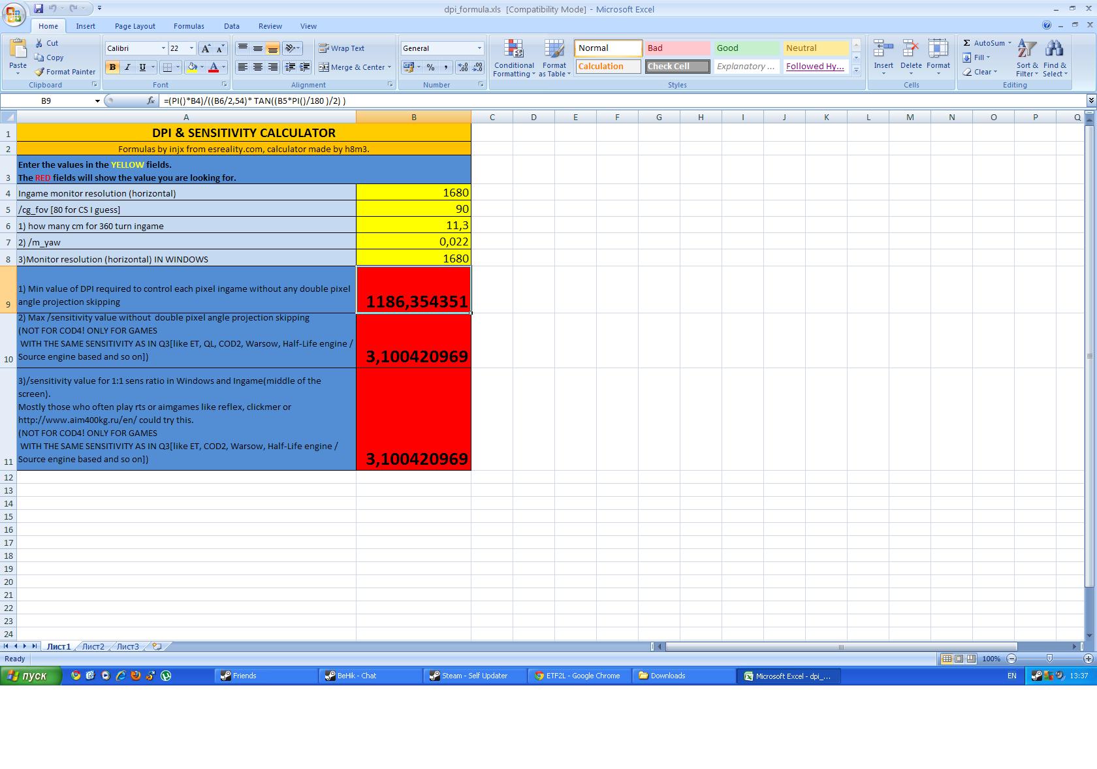The width and height of the screenshot is (1097, 769).
Task: Align text left in cell
Action: 243,67
